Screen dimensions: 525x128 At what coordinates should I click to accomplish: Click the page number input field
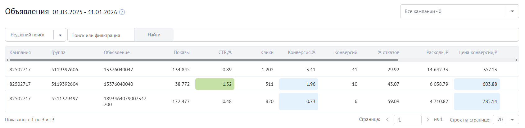click(407, 120)
